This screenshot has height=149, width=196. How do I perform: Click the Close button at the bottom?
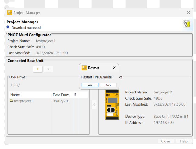[165, 141]
